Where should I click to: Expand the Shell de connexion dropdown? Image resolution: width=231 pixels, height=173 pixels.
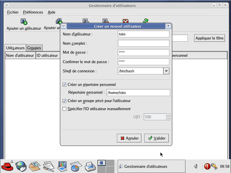tap(166, 71)
